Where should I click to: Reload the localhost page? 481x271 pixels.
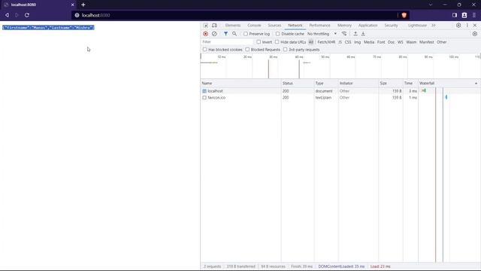27,15
